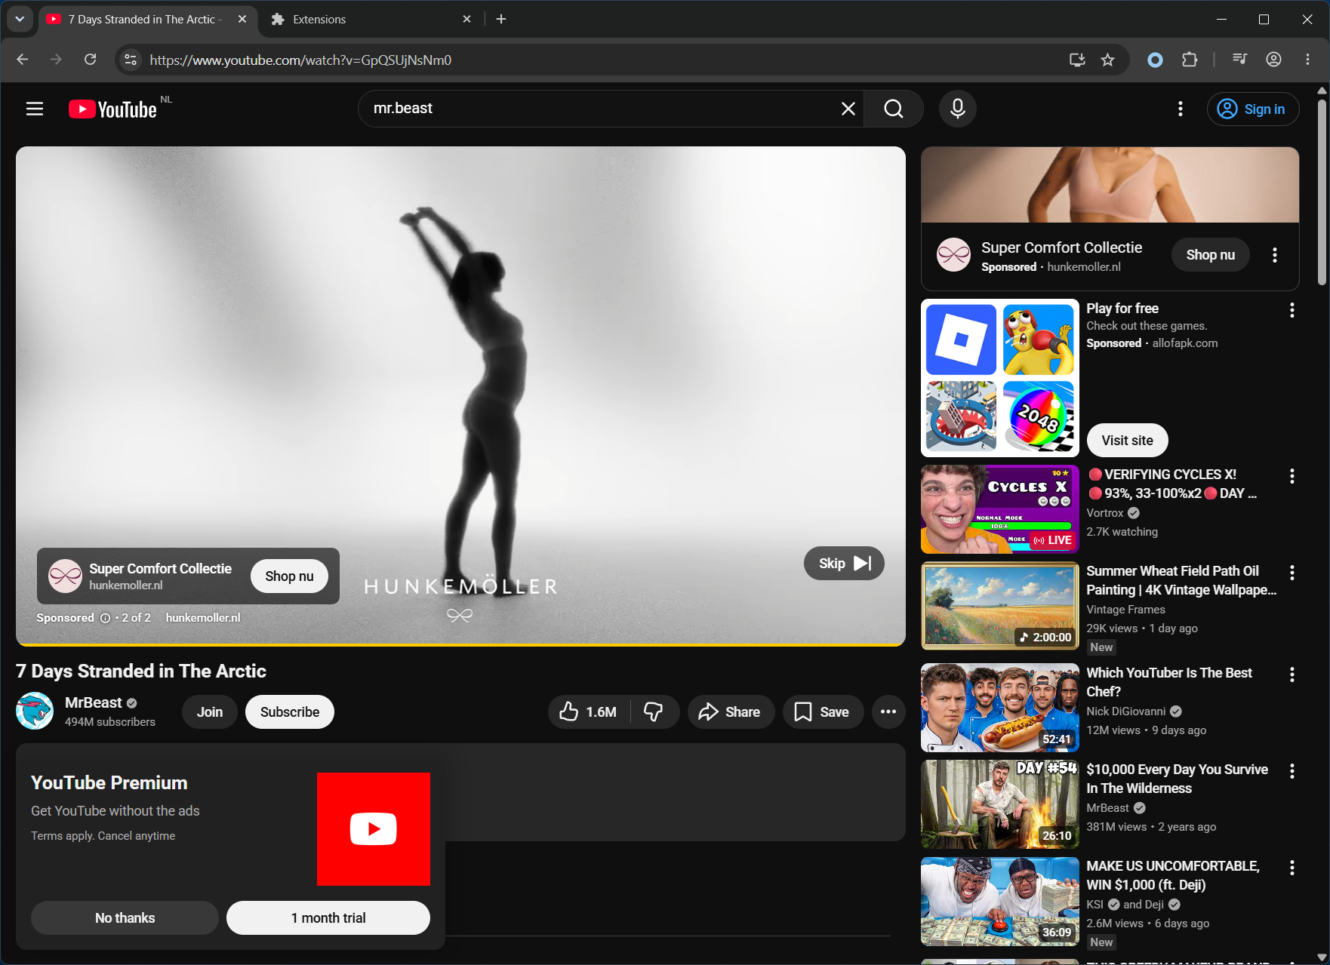This screenshot has width=1330, height=965.
Task: Save the video to a playlist
Action: tap(823, 712)
